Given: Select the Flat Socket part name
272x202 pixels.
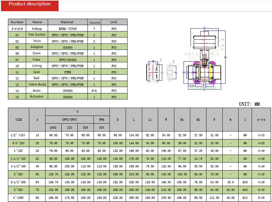Looking at the screenshot, I should pyautogui.click(x=37, y=34).
